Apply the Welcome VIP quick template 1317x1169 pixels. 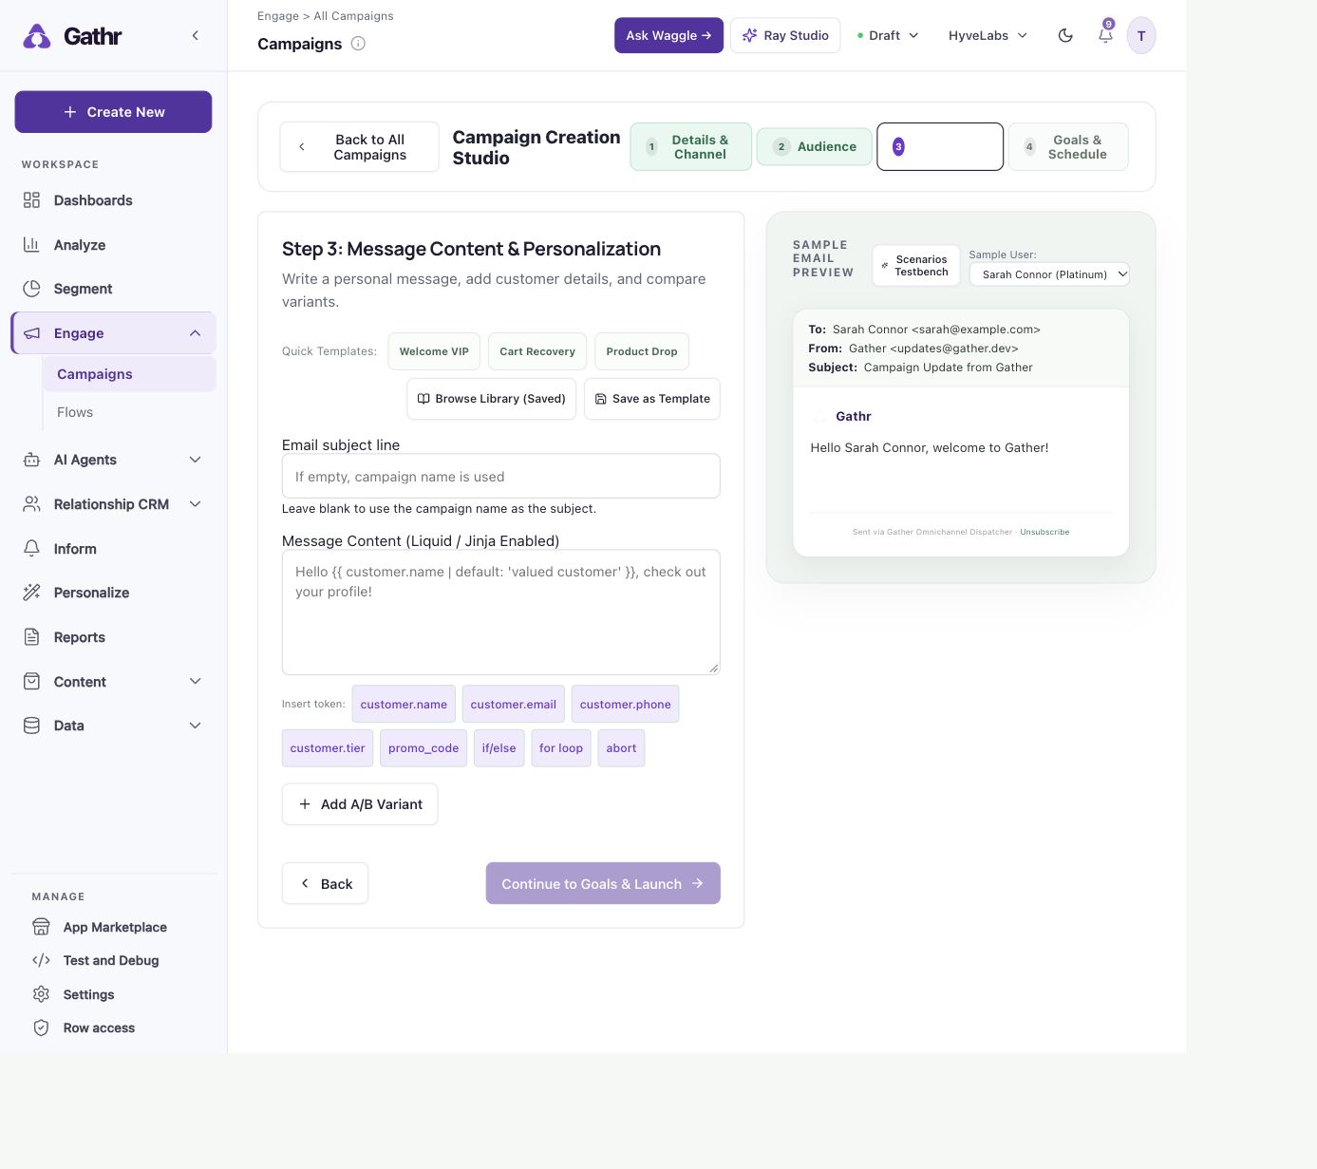coord(434,351)
